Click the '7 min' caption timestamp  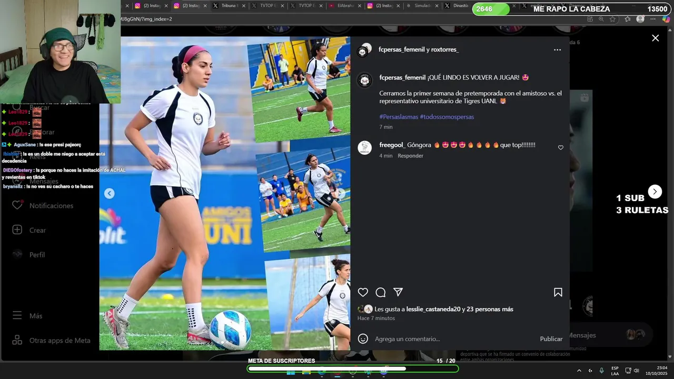pyautogui.click(x=386, y=127)
